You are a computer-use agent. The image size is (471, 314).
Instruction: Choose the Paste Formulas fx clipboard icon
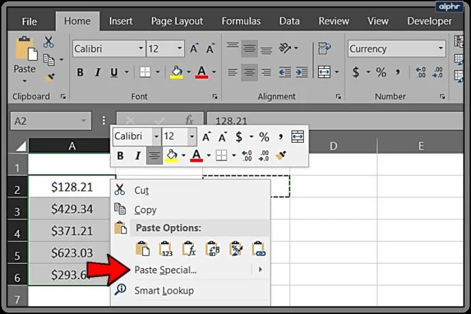(189, 248)
